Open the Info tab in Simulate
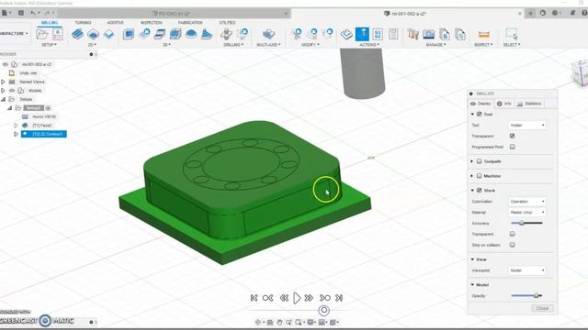The height and width of the screenshot is (330, 588). coord(504,104)
